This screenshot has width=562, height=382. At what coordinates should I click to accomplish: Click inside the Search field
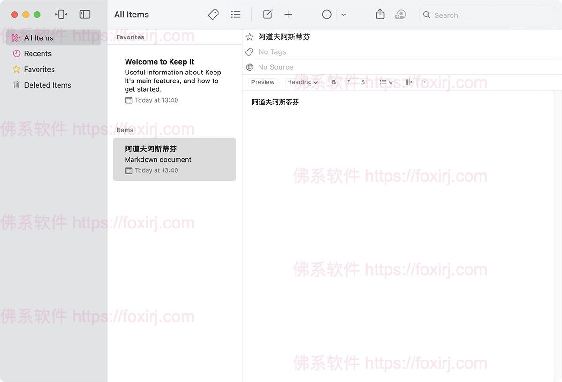click(x=487, y=15)
